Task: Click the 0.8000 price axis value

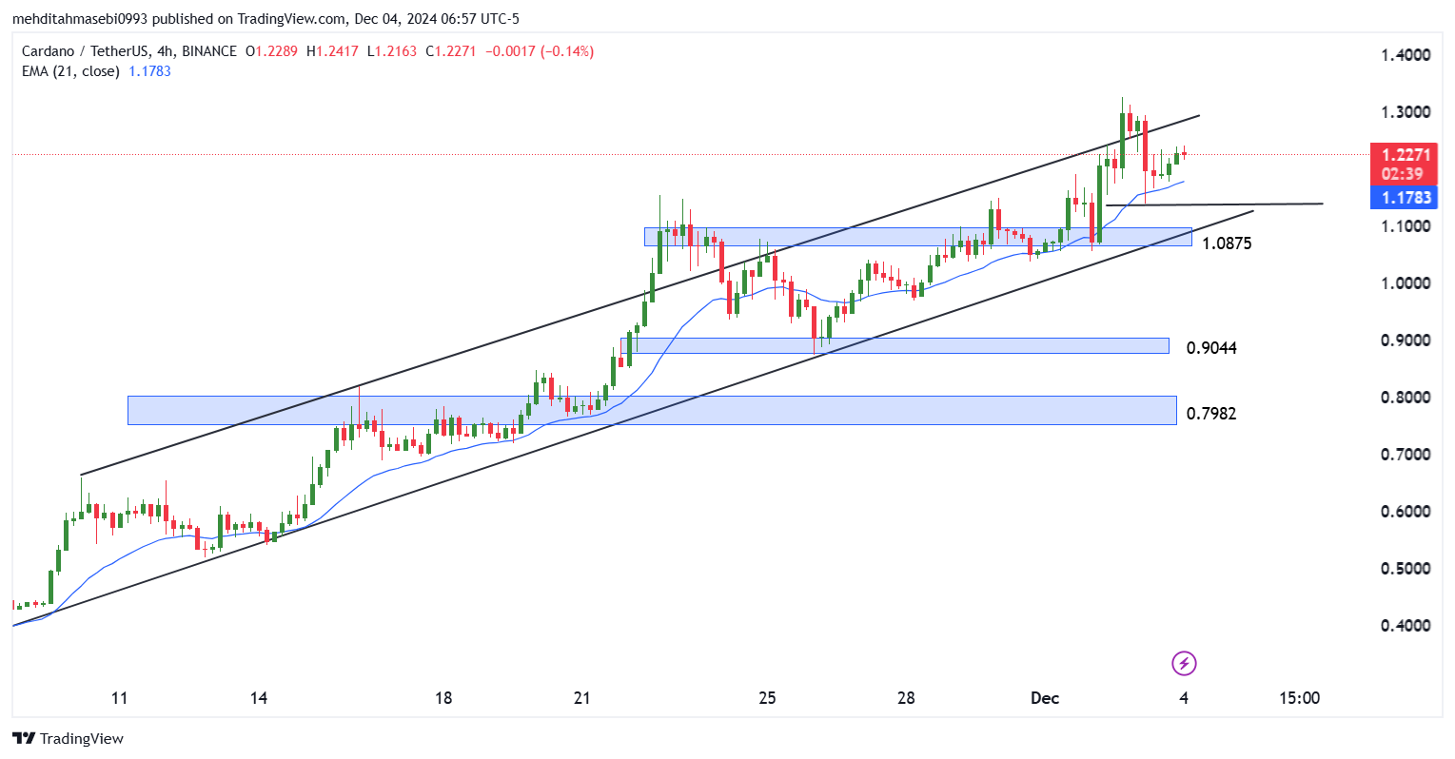Action: pyautogui.click(x=1406, y=398)
